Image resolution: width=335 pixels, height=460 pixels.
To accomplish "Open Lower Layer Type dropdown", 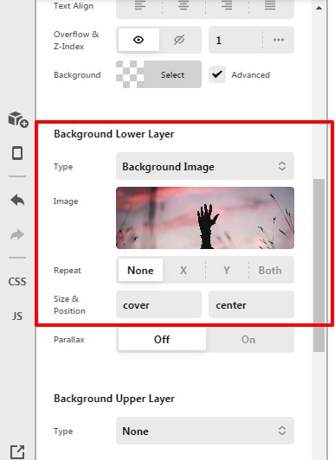I will click(x=205, y=166).
